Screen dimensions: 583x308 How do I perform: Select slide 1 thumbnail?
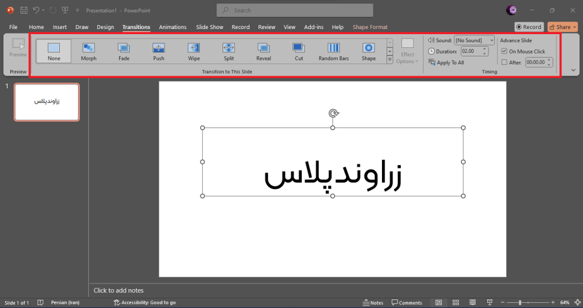[x=47, y=102]
